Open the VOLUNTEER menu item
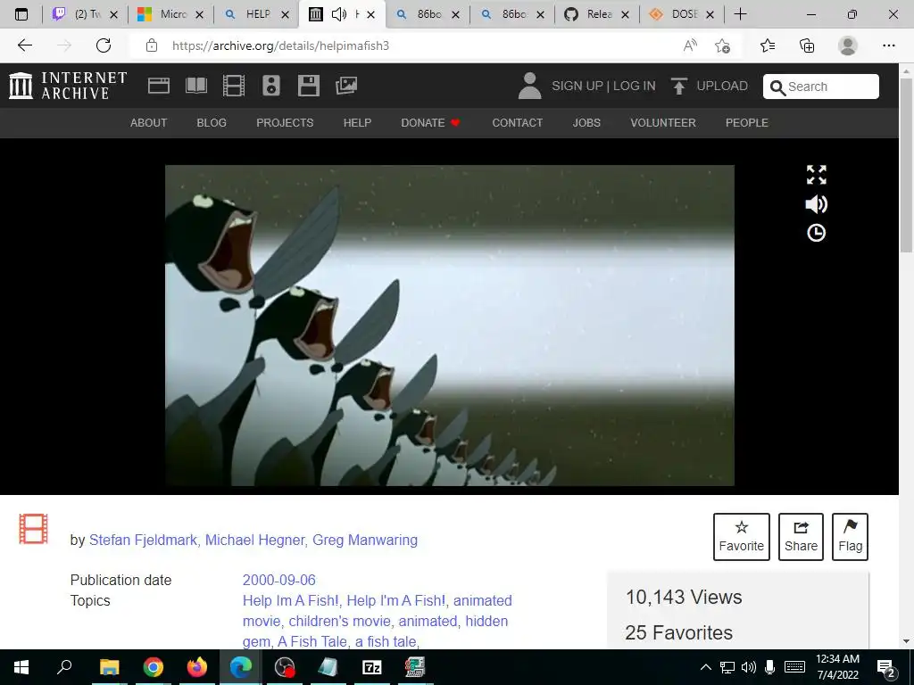This screenshot has width=914, height=685. [663, 123]
